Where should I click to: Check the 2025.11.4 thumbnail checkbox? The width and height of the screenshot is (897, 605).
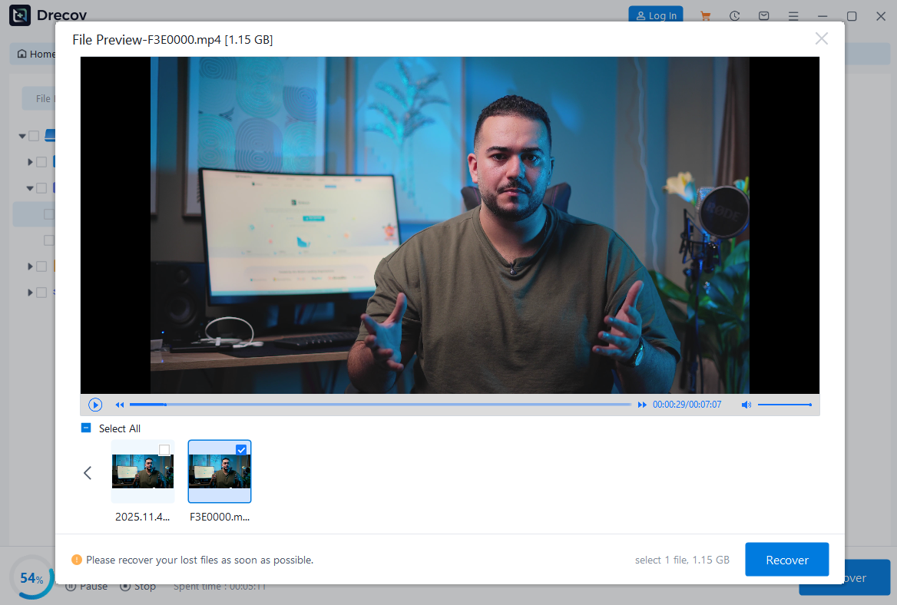click(x=164, y=450)
